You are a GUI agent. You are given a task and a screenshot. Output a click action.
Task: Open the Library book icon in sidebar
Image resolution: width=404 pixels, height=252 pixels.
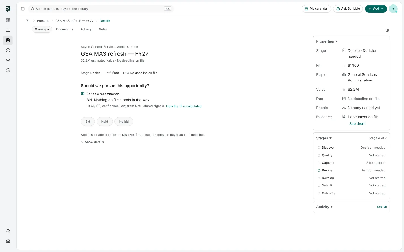[x=8, y=30]
